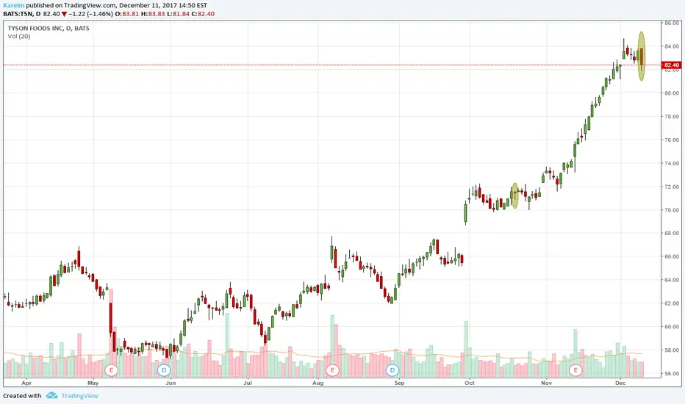The height and width of the screenshot is (404, 685).
Task: Click the −1.22 (−1.46%) change text
Action: click(90, 14)
